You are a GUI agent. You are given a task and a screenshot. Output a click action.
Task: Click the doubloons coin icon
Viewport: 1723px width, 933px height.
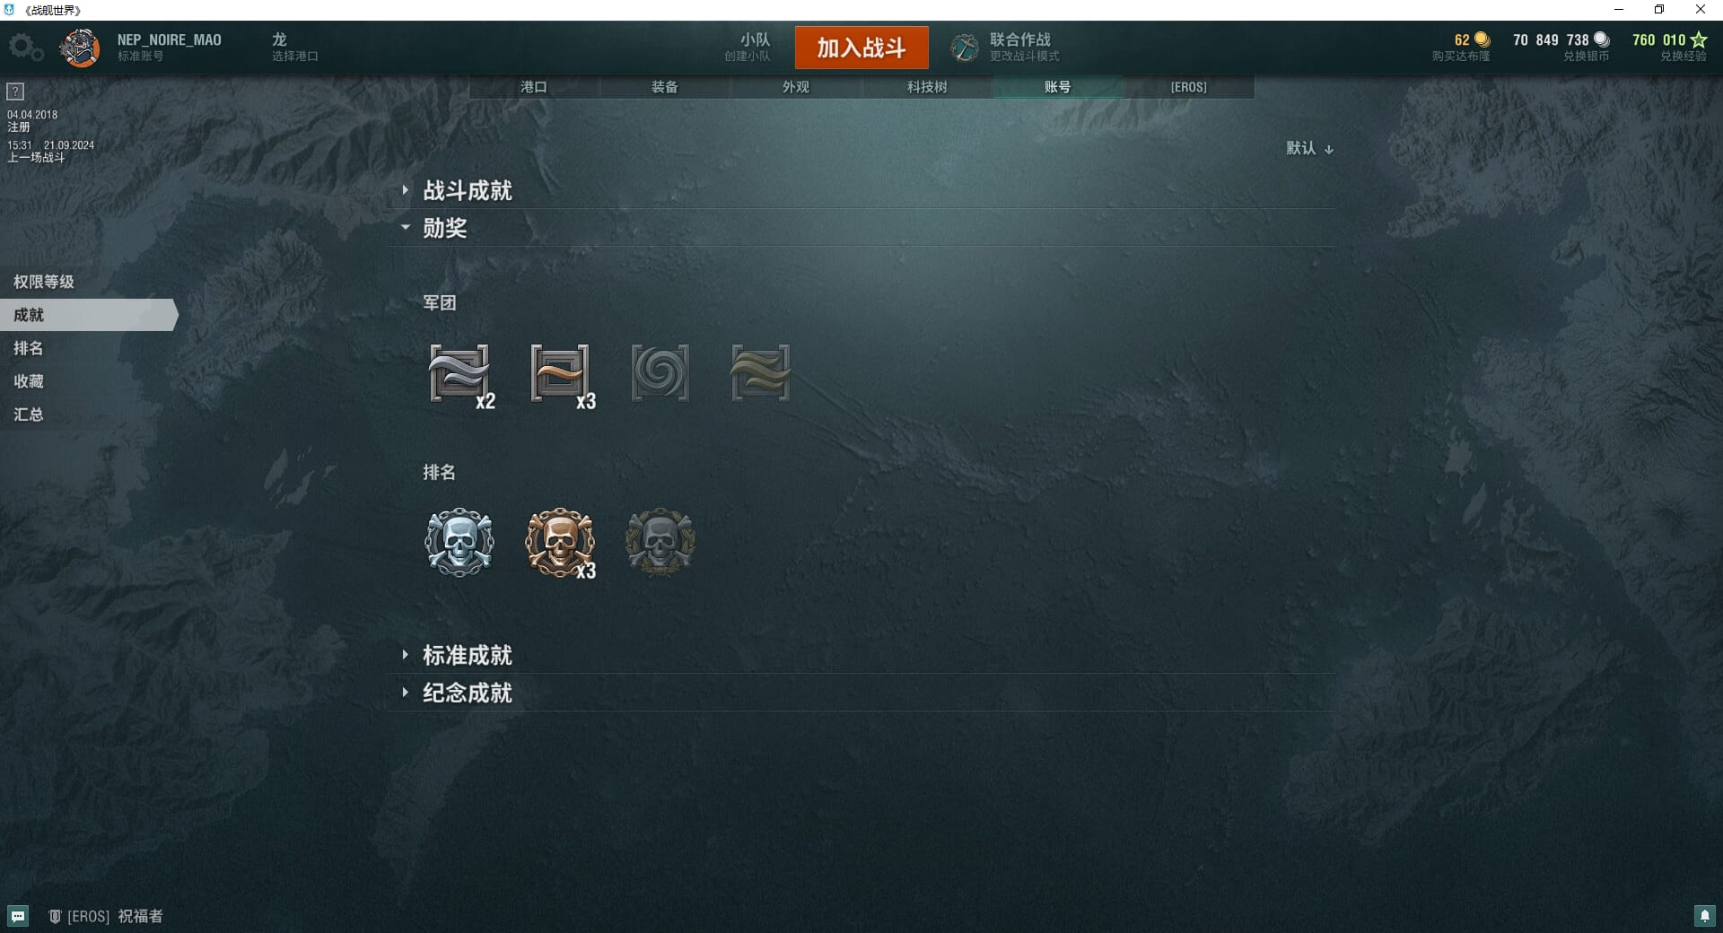pyautogui.click(x=1482, y=39)
